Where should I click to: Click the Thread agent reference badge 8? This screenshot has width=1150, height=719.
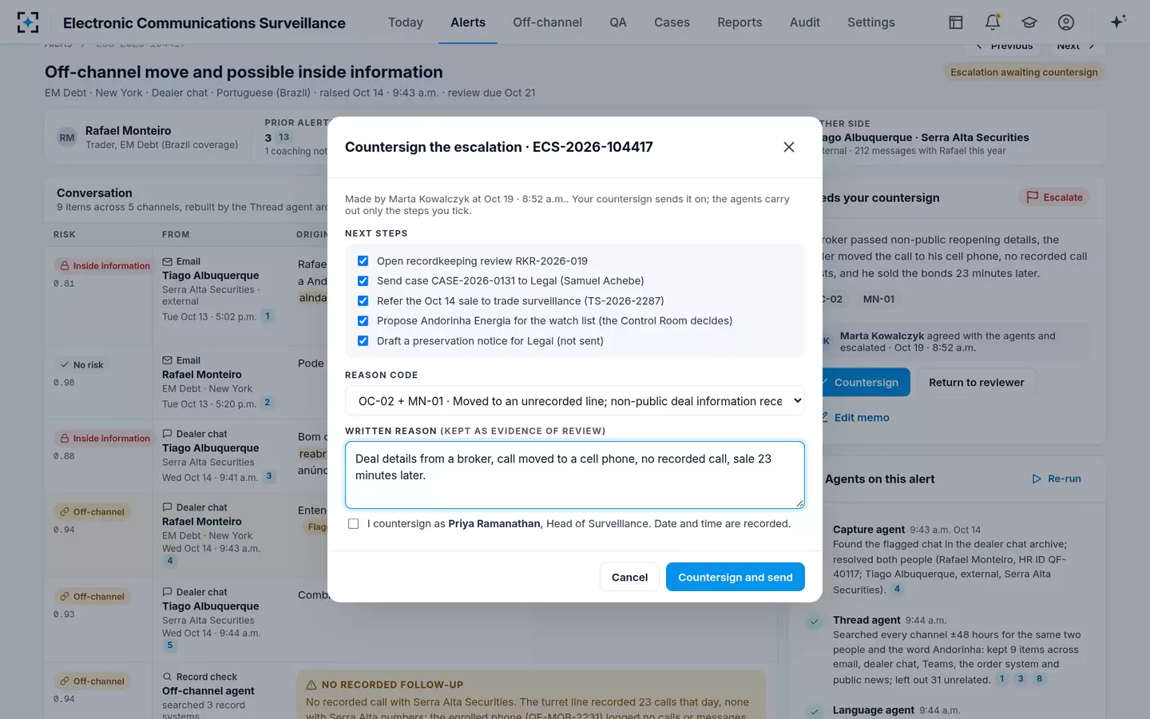tap(1039, 679)
